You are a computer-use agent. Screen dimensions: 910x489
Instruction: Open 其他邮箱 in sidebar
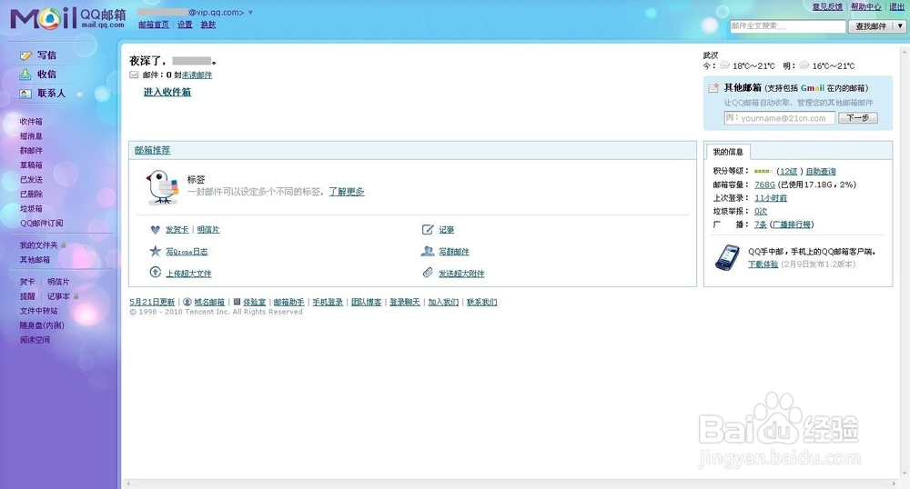35,260
